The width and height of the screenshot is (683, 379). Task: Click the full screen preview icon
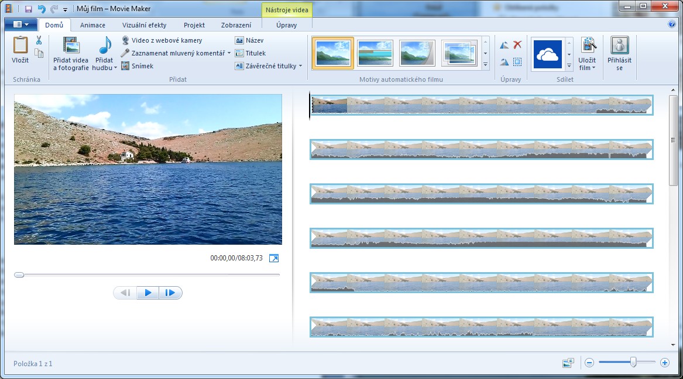point(274,258)
